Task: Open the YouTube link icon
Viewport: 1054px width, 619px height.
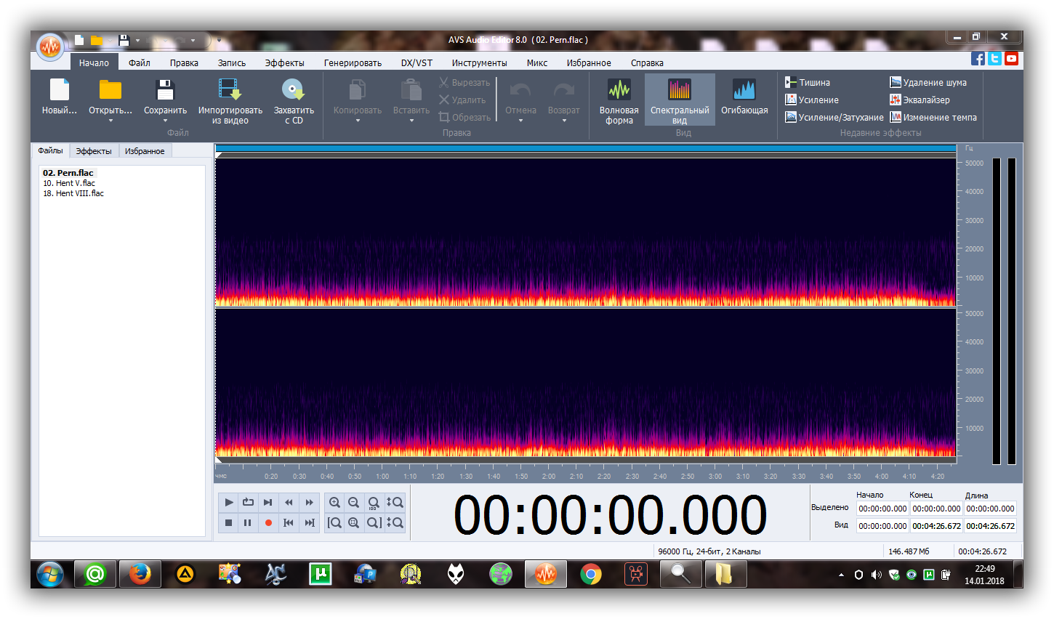Action: 1011,59
